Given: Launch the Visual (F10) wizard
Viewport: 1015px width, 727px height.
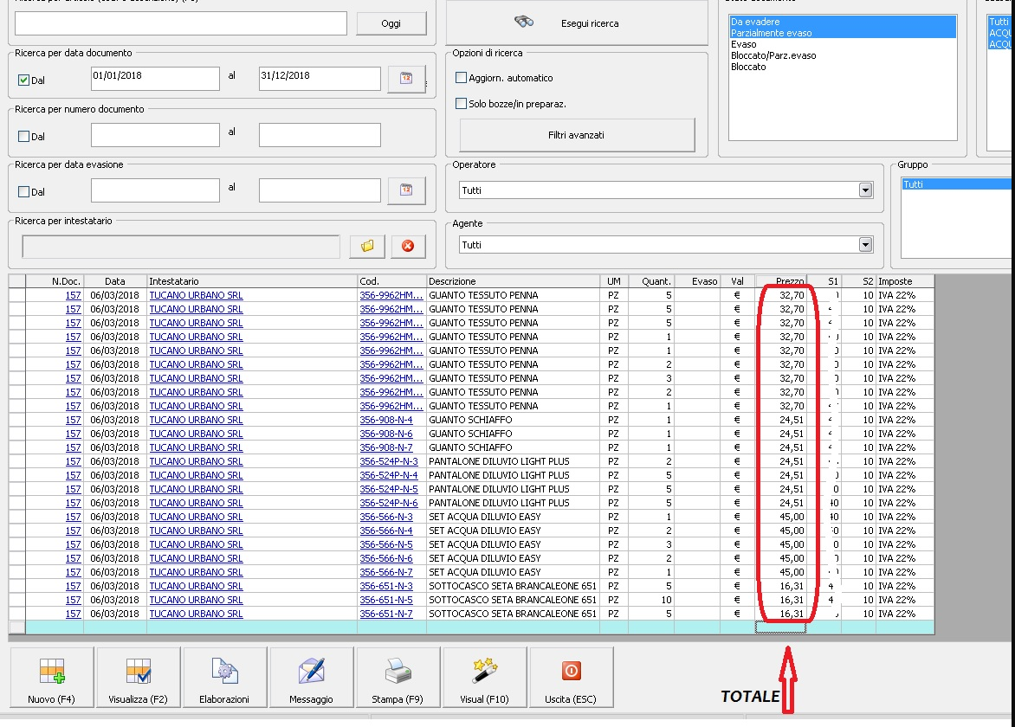Looking at the screenshot, I should 484,677.
